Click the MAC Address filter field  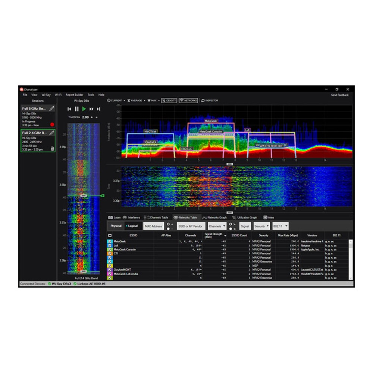tap(153, 226)
